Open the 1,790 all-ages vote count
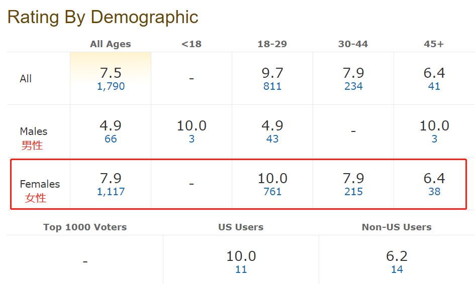 (x=111, y=86)
